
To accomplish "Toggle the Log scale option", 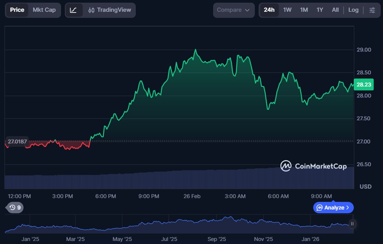I will pos(353,10).
